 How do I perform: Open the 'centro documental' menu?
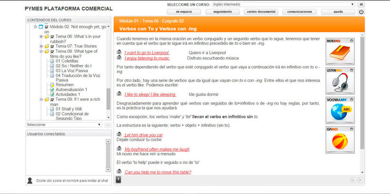click(261, 12)
